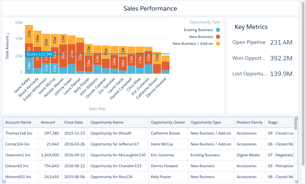Click the Won Opportunities 392.2M metric
Viewport: 306px width, 184px height.
262,58
